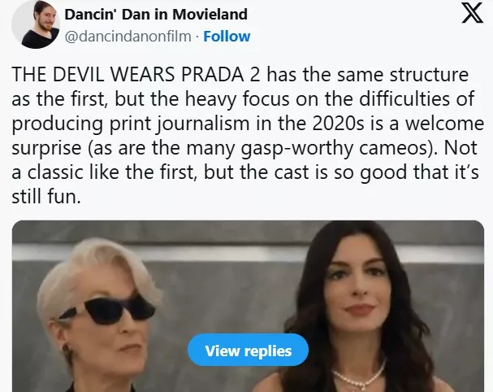493x392 pixels.
Task: Click the separator dot before Follow
Action: (x=197, y=37)
